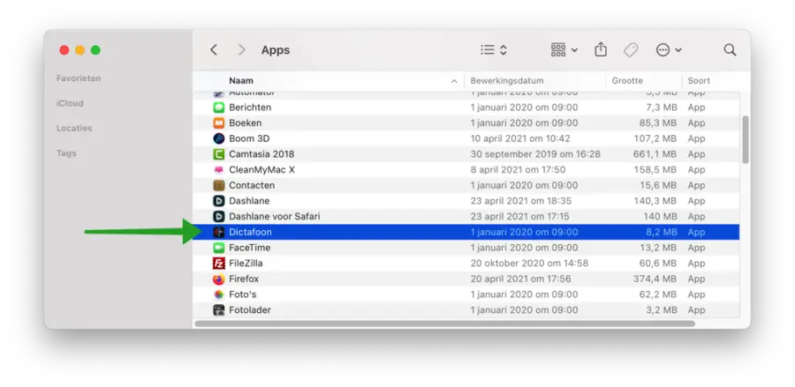
Task: Go back with the left chevron button
Action: [214, 49]
